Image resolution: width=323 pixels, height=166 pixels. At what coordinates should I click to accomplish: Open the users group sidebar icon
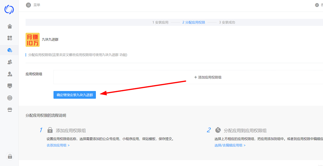tap(10, 62)
